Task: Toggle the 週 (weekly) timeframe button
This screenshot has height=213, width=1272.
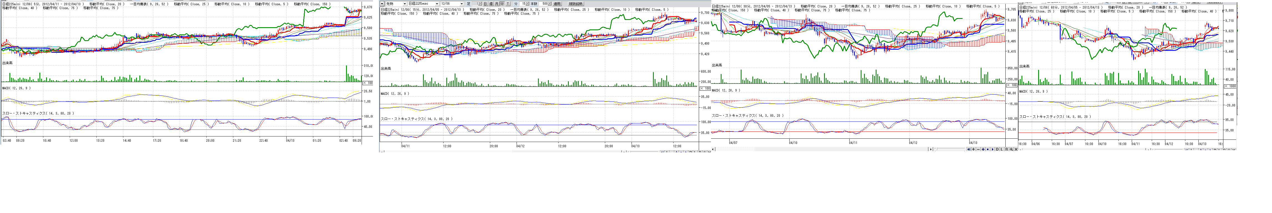Action: (x=491, y=4)
